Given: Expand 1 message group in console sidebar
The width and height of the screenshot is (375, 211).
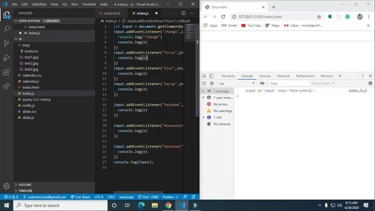Looking at the screenshot, I should coord(203,91).
